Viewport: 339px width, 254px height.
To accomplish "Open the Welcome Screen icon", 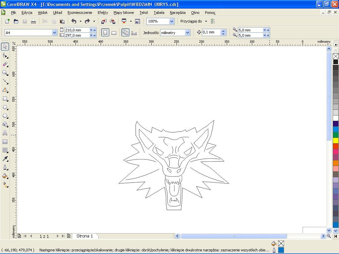I will pyautogui.click(x=137, y=21).
